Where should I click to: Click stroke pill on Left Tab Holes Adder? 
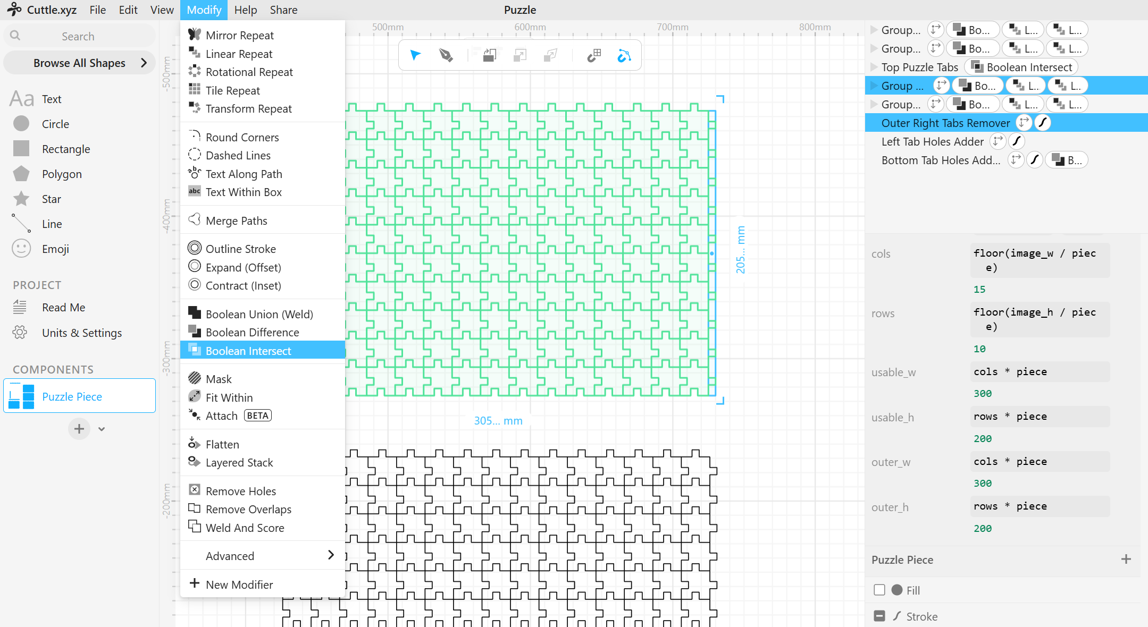(1017, 141)
